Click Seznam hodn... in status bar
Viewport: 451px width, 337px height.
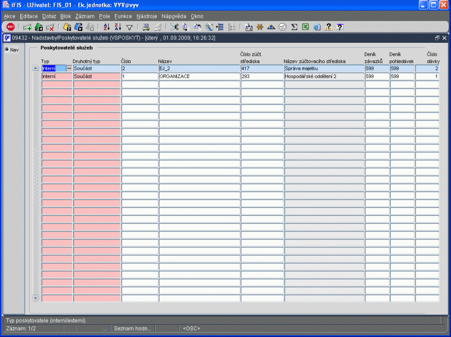[132, 329]
